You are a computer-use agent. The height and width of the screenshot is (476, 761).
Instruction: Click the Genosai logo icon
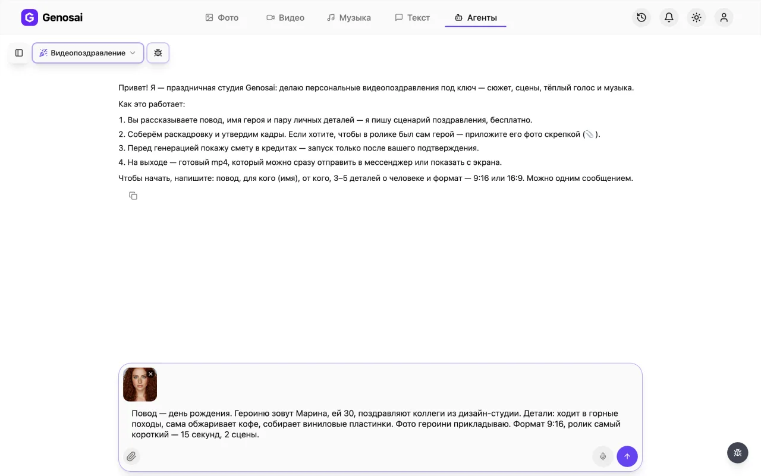point(29,17)
